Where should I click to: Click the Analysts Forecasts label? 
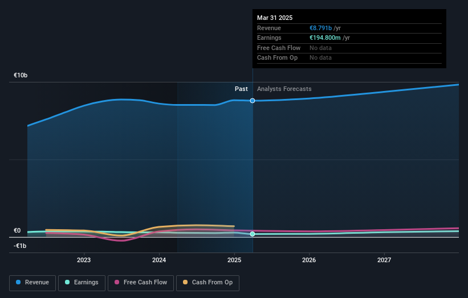point(284,89)
